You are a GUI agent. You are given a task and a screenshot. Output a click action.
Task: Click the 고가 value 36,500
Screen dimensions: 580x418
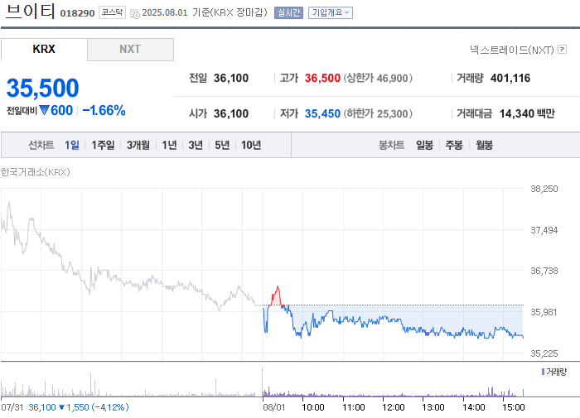322,78
